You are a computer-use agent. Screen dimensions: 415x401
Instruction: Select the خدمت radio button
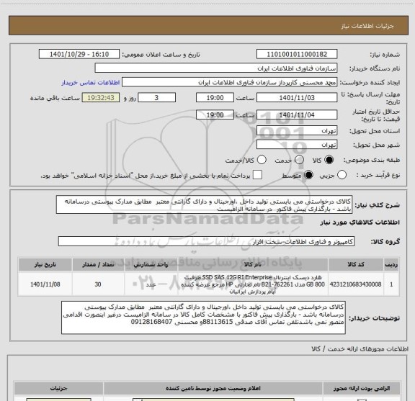pyautogui.click(x=299, y=160)
